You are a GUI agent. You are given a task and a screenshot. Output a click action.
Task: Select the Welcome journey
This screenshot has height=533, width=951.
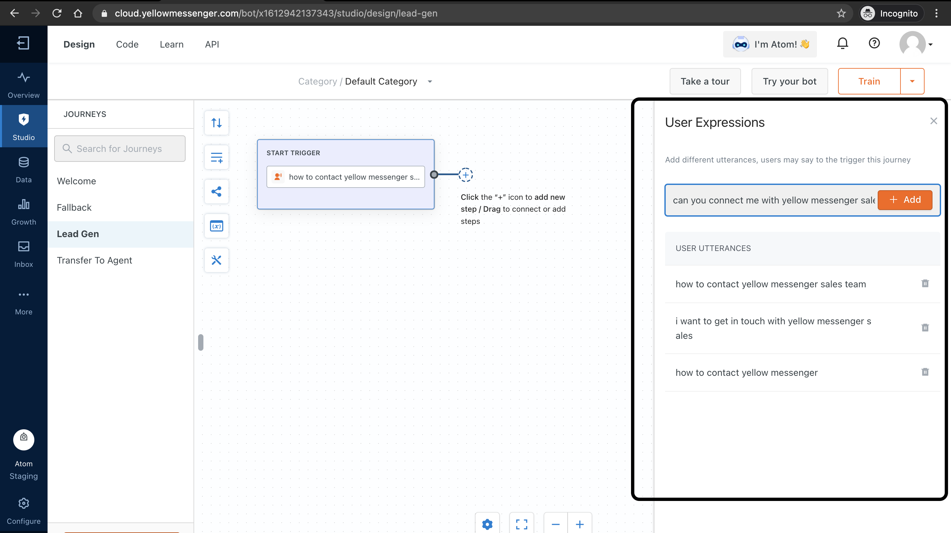[121, 181]
